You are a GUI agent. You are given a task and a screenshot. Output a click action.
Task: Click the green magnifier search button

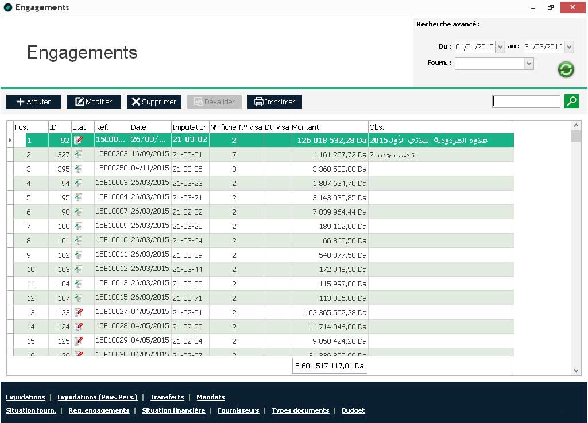[x=571, y=102]
